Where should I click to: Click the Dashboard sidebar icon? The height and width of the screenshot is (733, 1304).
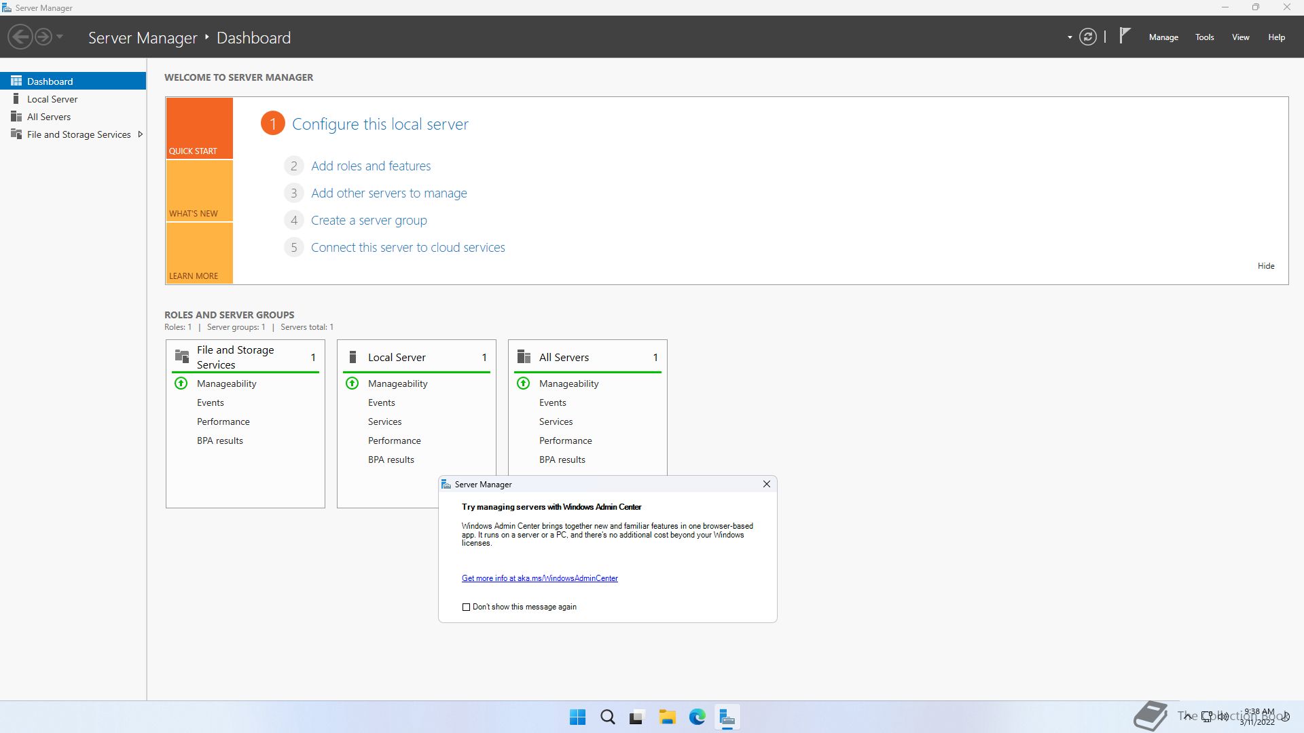[x=16, y=81]
